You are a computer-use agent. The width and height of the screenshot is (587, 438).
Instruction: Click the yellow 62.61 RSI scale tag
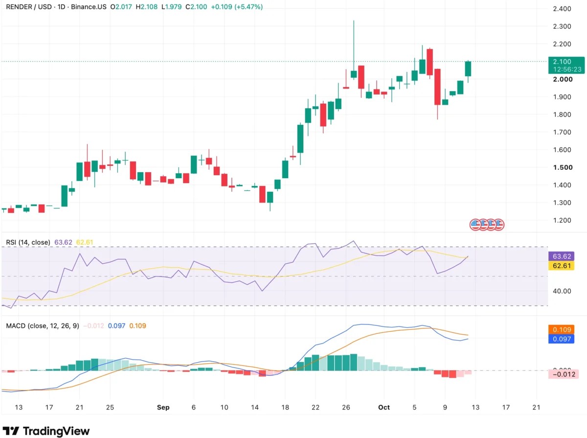tap(560, 266)
